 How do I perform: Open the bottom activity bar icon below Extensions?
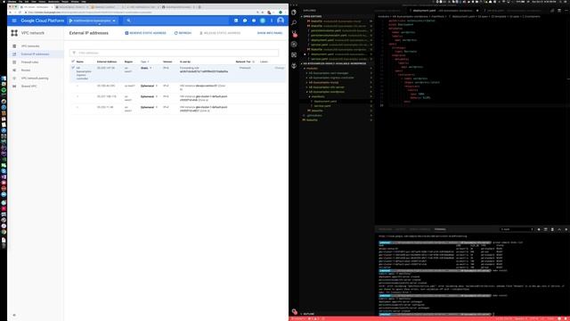click(294, 65)
